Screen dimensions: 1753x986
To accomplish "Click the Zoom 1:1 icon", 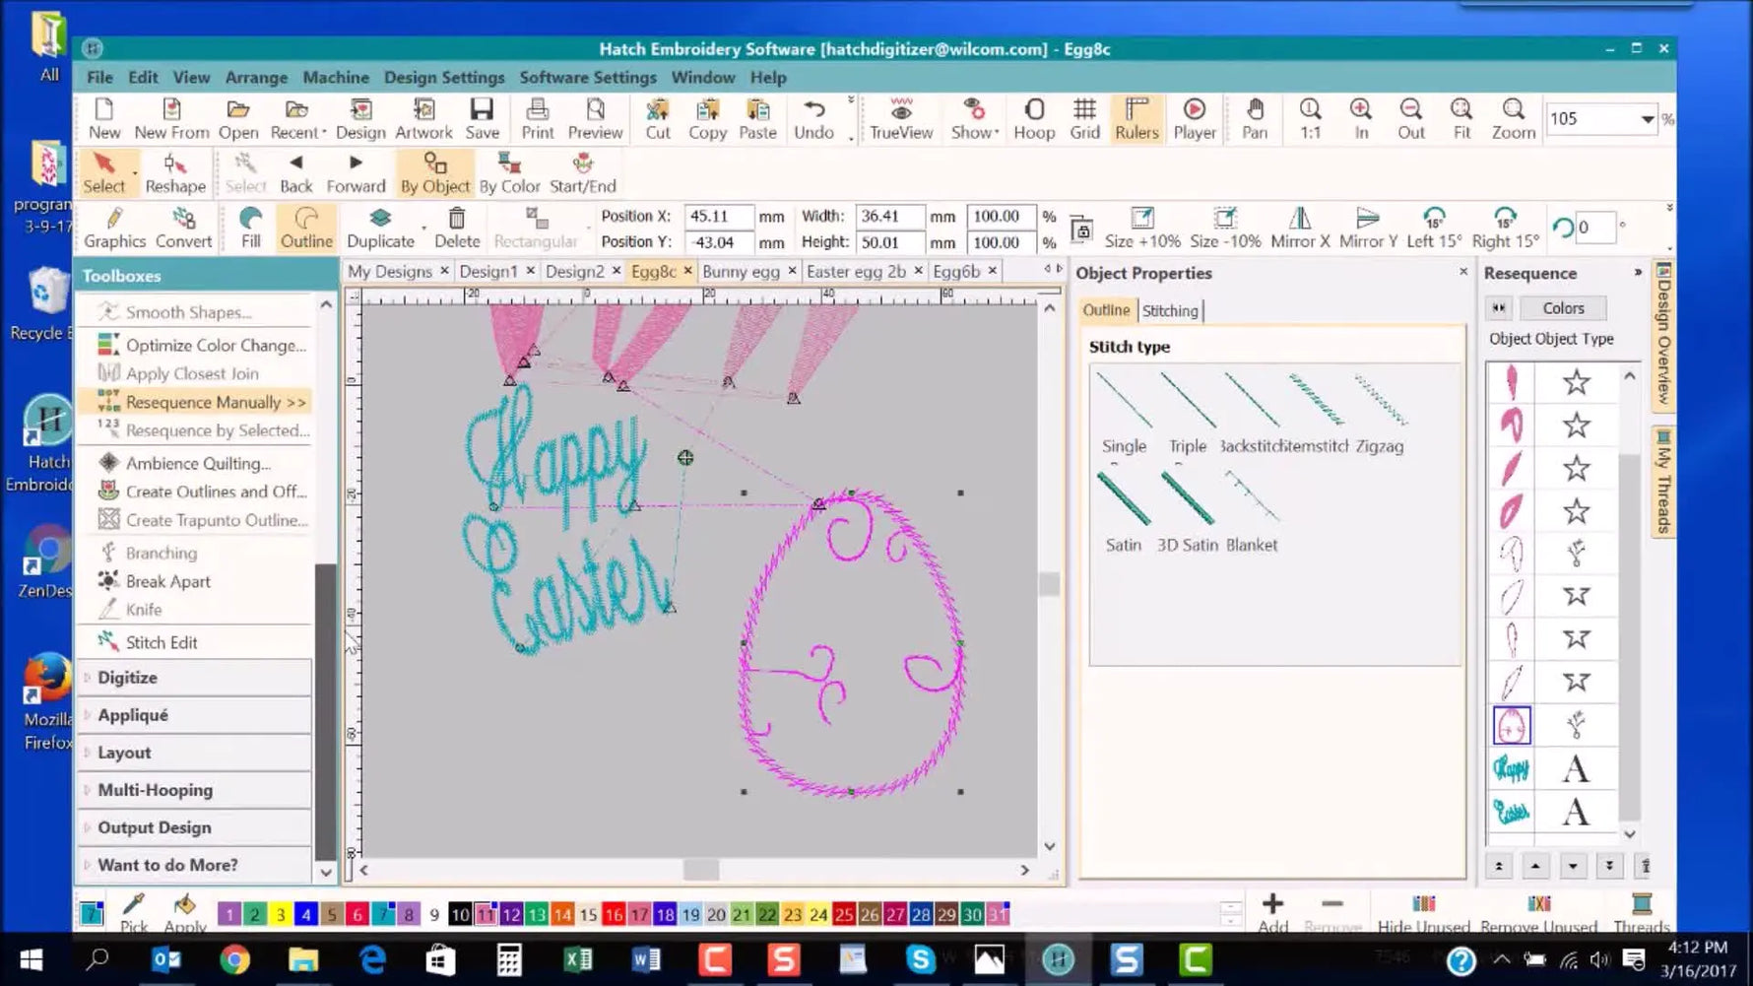I will [x=1310, y=119].
